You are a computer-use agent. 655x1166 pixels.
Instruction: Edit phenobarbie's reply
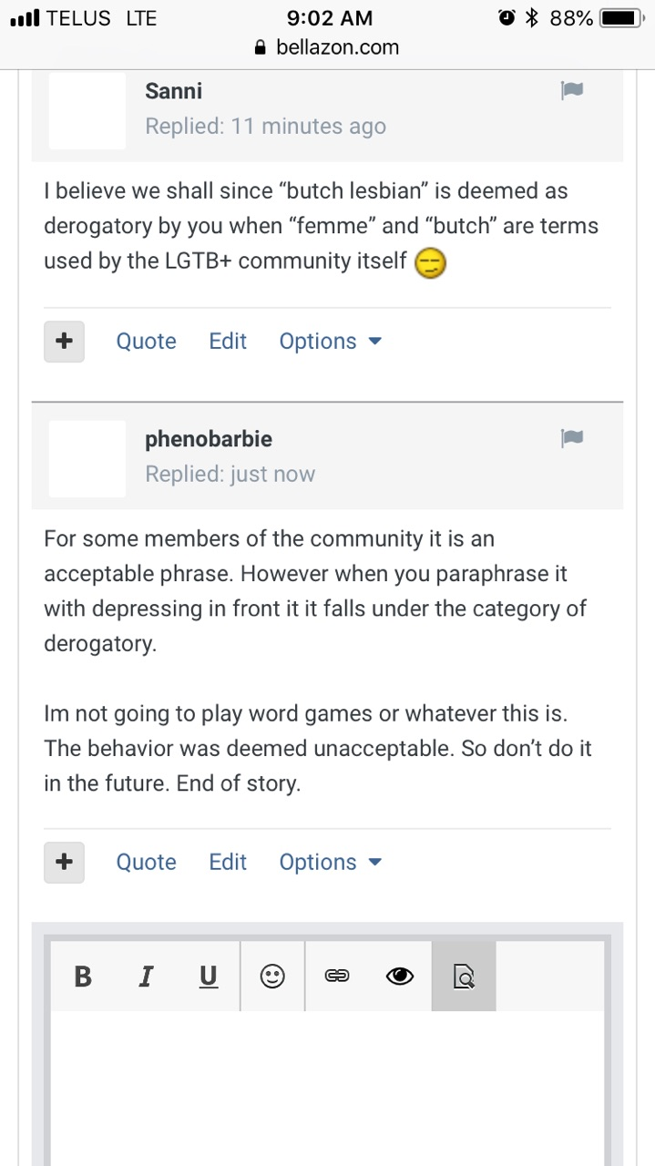click(x=228, y=863)
